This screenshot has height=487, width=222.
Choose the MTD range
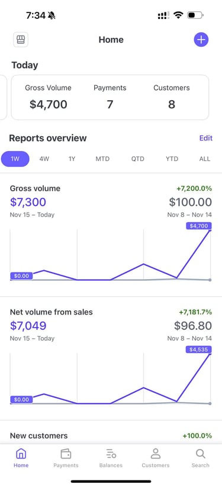pyautogui.click(x=102, y=159)
